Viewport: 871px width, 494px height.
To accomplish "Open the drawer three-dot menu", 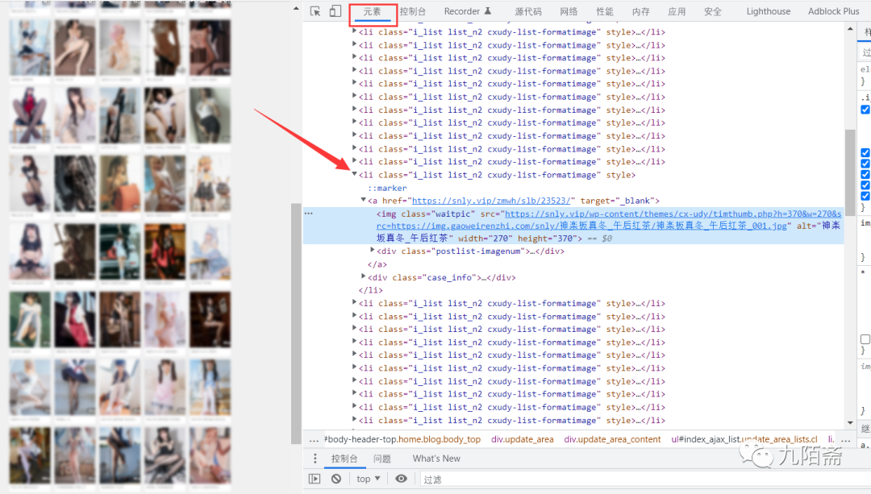I will point(315,459).
